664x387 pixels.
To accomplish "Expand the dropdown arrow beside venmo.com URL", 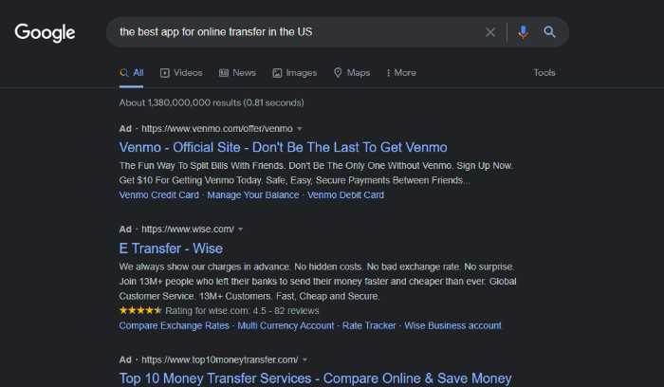I will (300, 129).
